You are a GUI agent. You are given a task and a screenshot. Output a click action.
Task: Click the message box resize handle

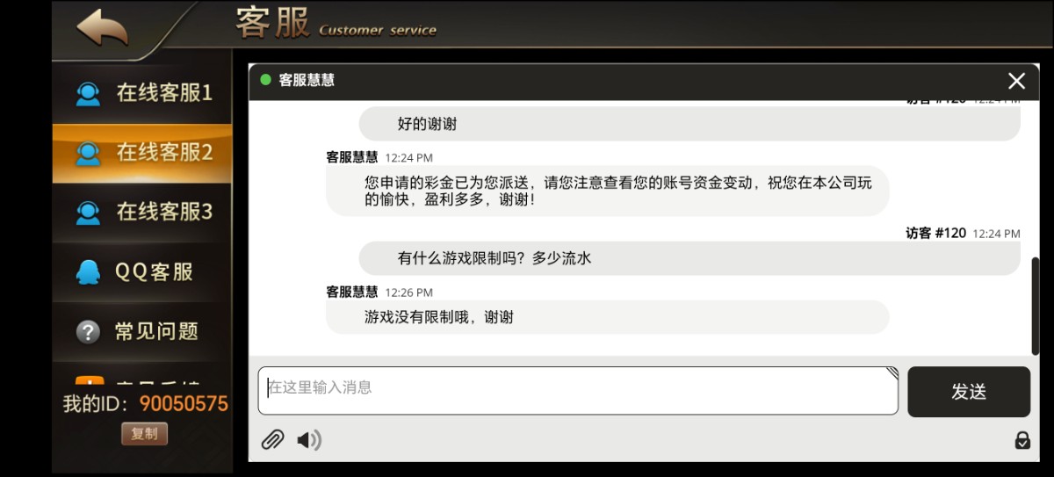click(x=892, y=372)
